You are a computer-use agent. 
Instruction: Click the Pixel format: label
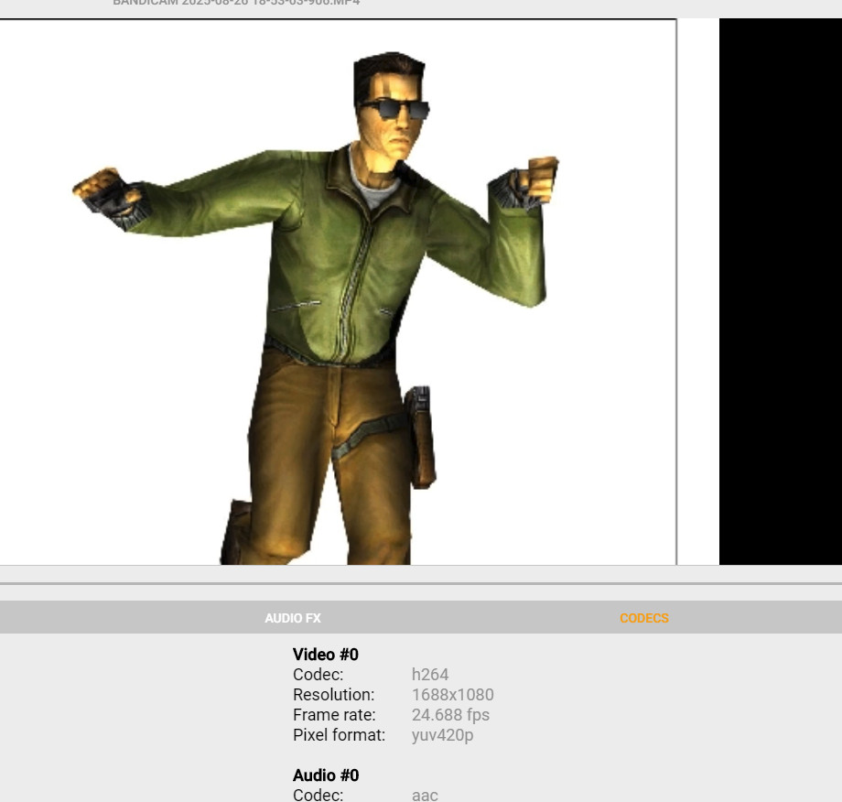[x=339, y=735]
